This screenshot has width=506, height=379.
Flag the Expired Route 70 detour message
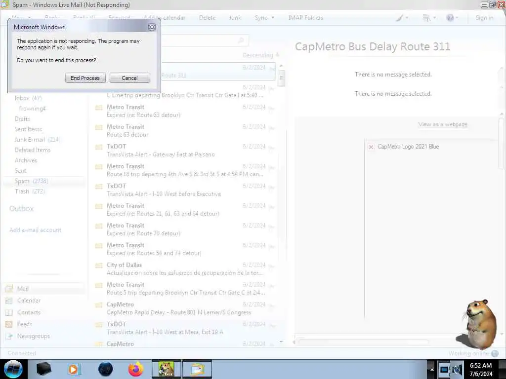tap(271, 227)
